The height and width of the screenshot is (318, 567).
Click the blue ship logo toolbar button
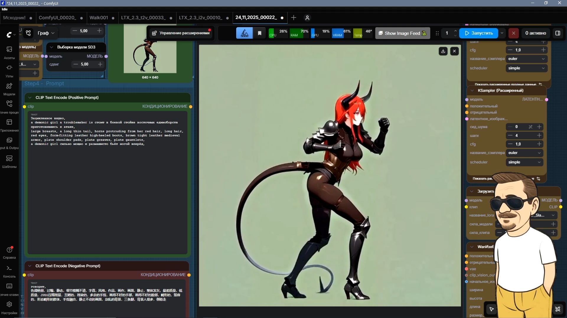point(245,33)
